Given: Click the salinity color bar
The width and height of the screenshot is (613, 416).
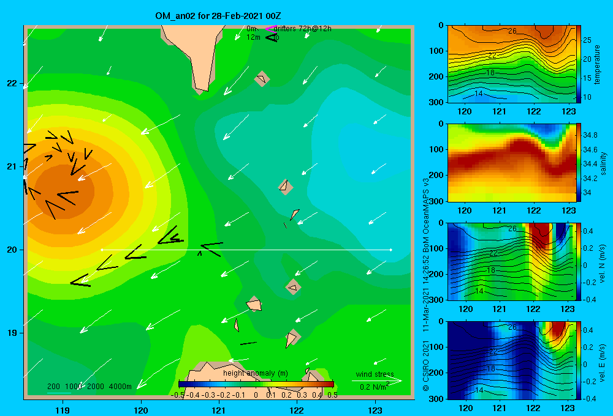Looking at the screenshot, I should click(579, 163).
